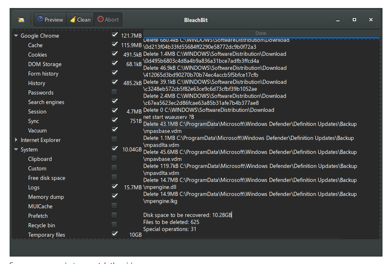Select the Form history tree item
Screen dimensions: 391x264
(x=43, y=74)
